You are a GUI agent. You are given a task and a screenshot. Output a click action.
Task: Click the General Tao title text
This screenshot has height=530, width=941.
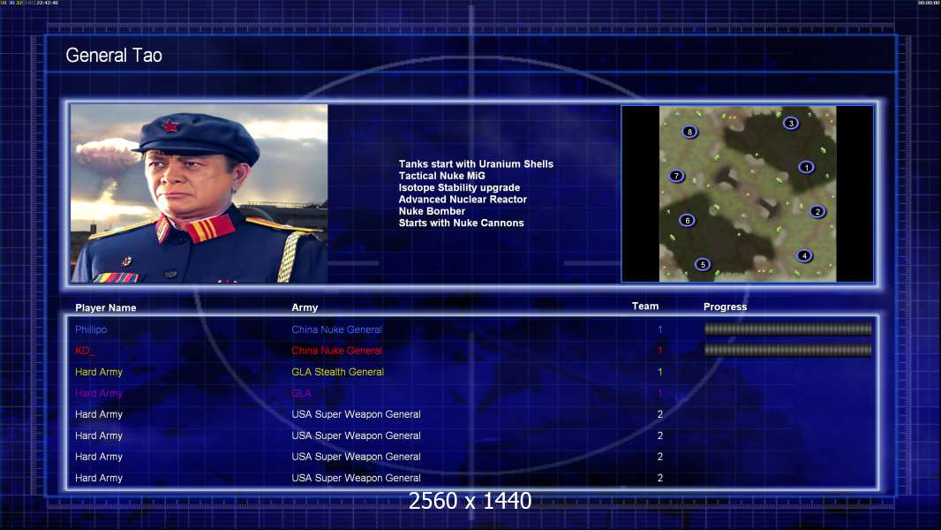tap(114, 56)
